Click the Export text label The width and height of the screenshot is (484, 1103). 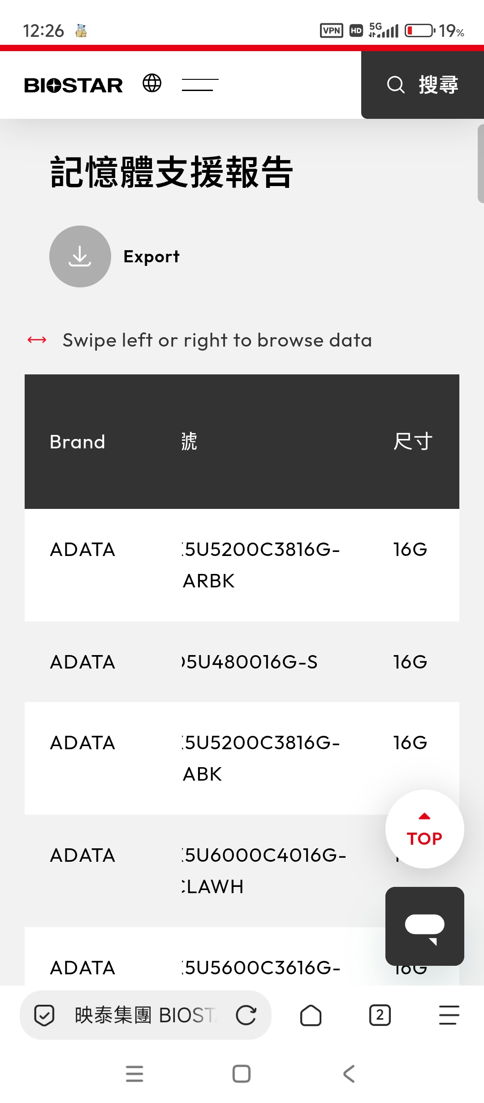click(x=151, y=256)
